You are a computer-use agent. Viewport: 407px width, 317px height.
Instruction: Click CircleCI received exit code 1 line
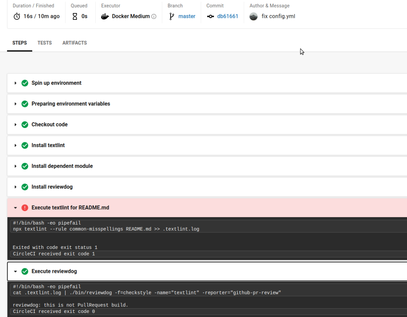(54, 254)
